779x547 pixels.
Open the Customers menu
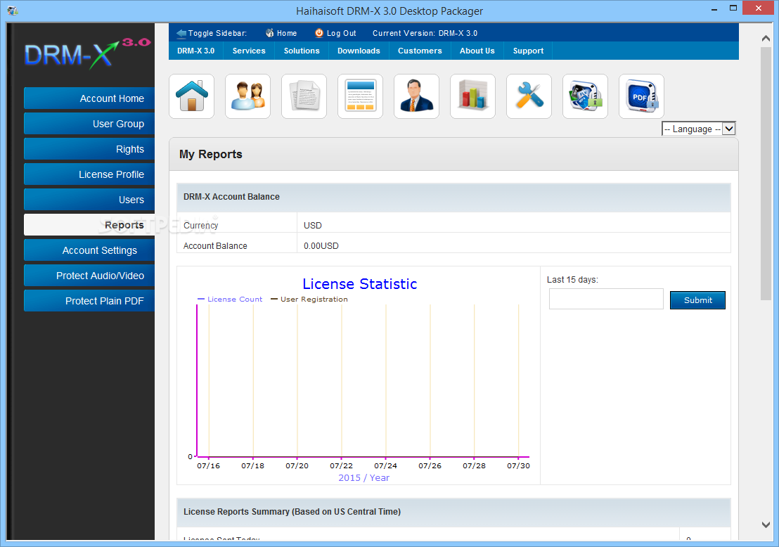[420, 51]
